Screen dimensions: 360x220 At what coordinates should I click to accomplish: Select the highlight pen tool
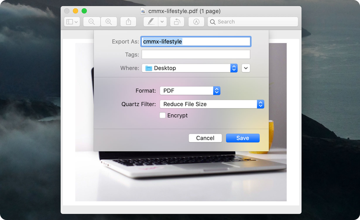tap(151, 22)
